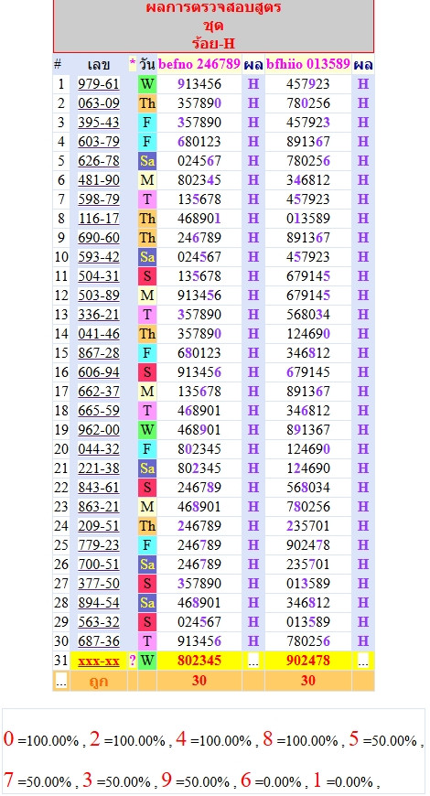The width and height of the screenshot is (430, 796).
Task: Open the 687-36 number link
Action: click(99, 641)
